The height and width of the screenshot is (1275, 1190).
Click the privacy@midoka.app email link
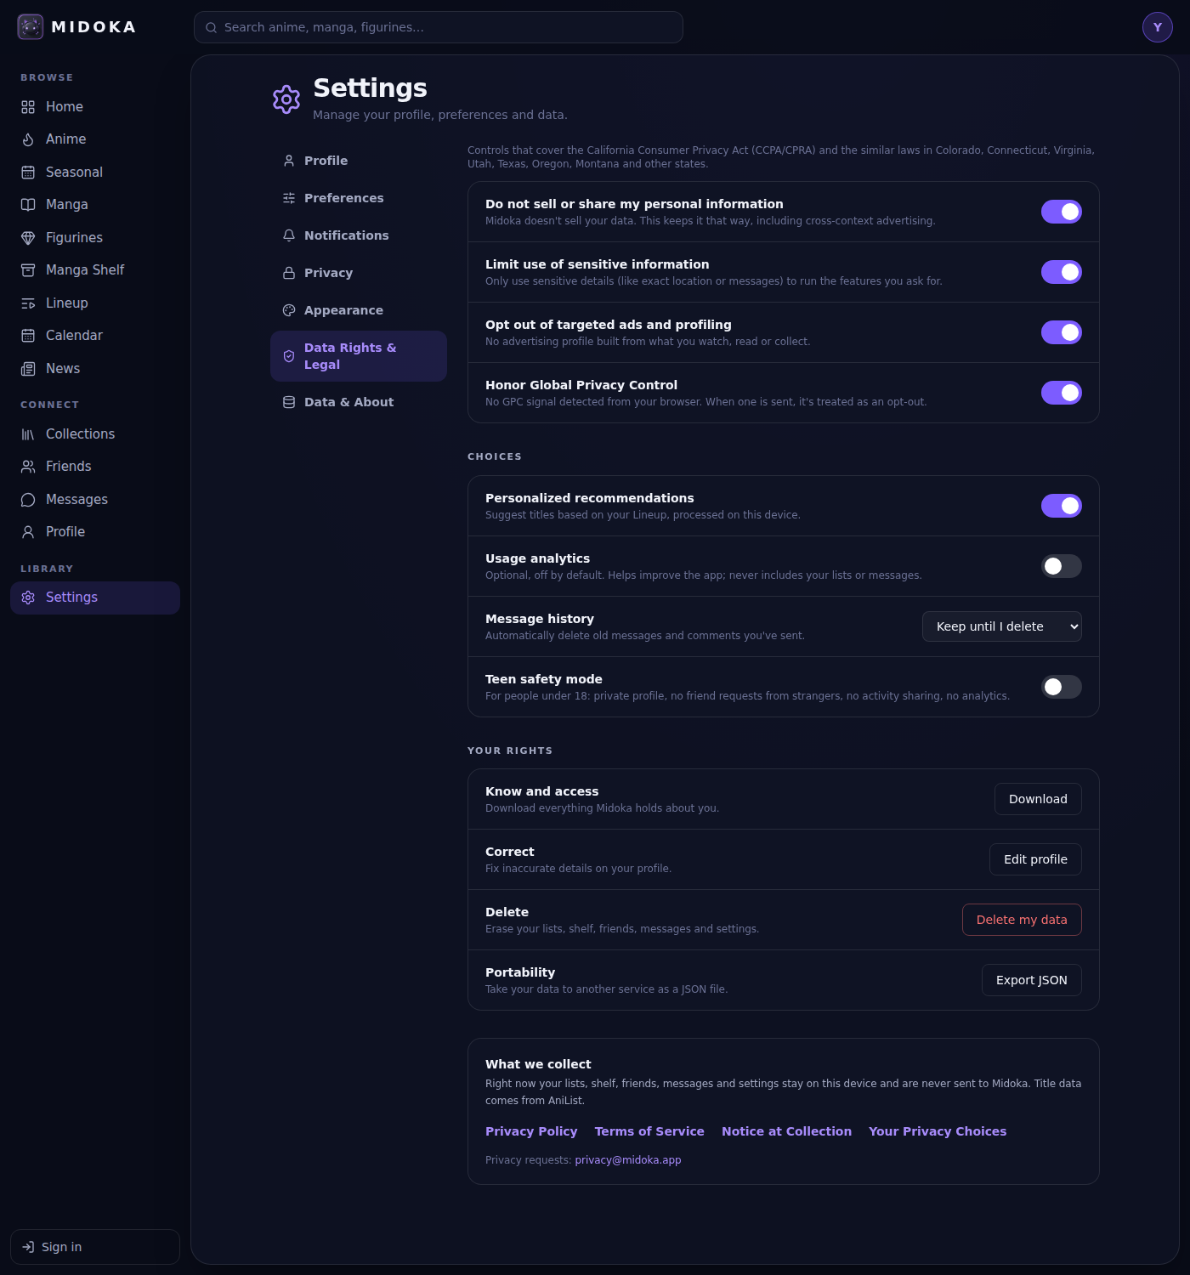click(x=628, y=1160)
